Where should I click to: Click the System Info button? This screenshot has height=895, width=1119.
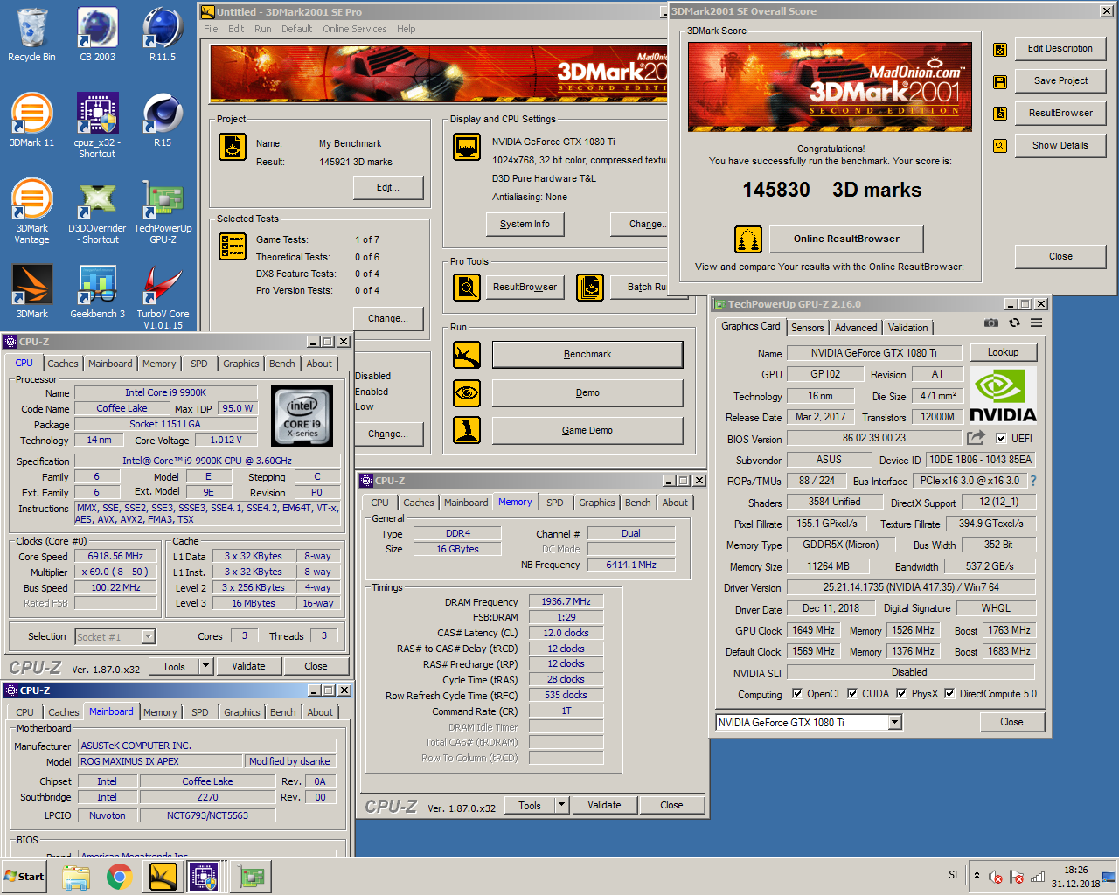[525, 224]
